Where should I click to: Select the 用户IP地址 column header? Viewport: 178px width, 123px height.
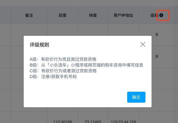pos(123,15)
